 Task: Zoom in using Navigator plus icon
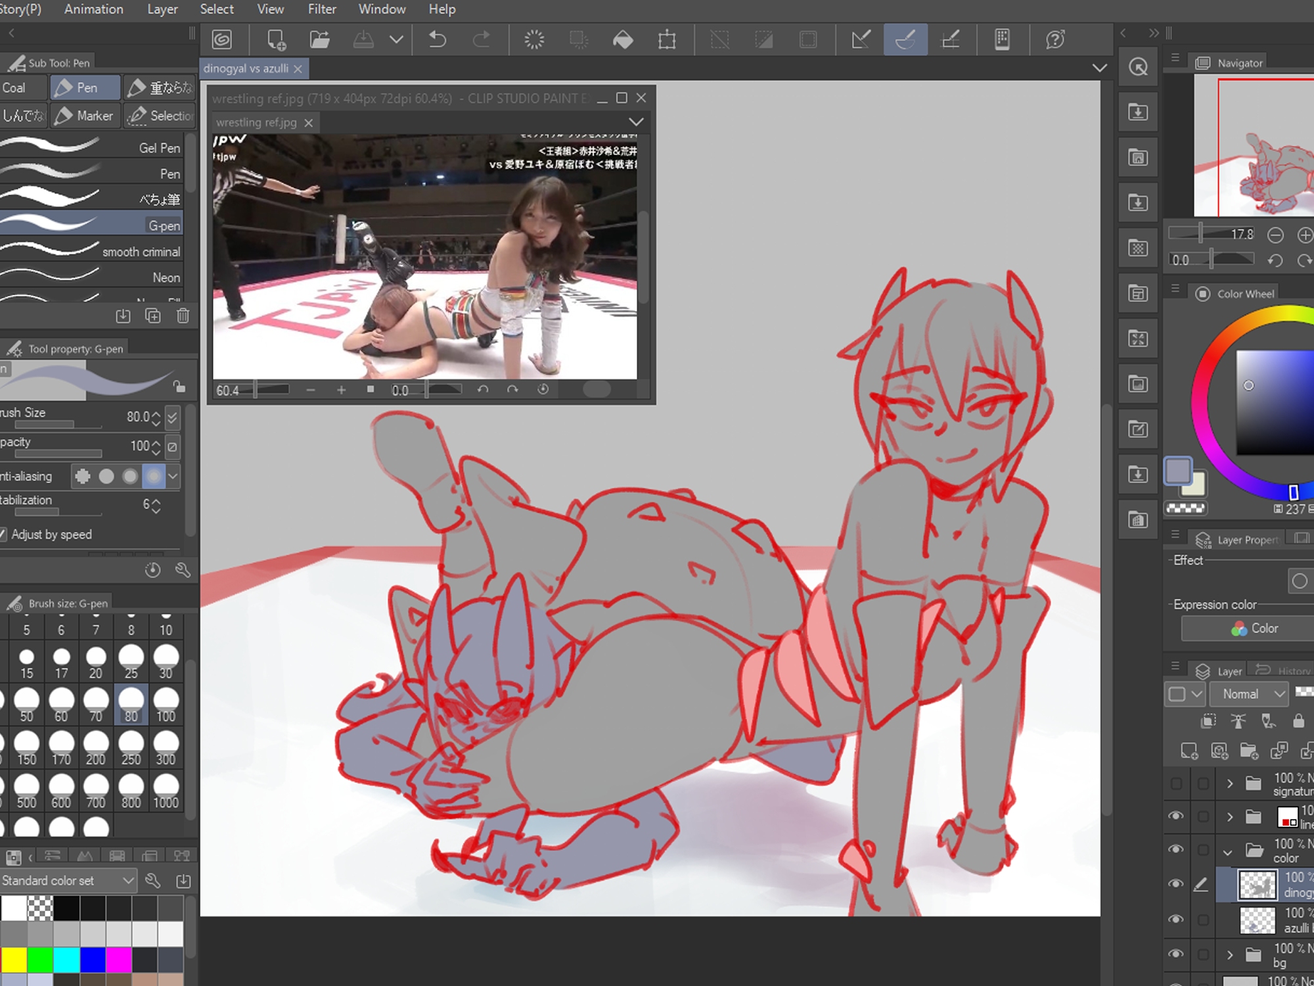[x=1304, y=235]
